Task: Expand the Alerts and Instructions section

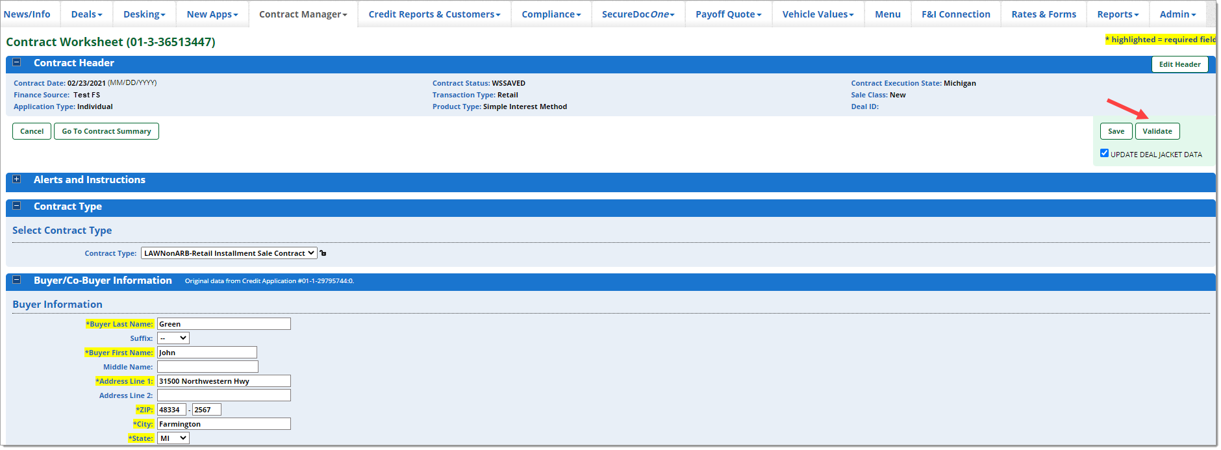Action: pos(17,179)
